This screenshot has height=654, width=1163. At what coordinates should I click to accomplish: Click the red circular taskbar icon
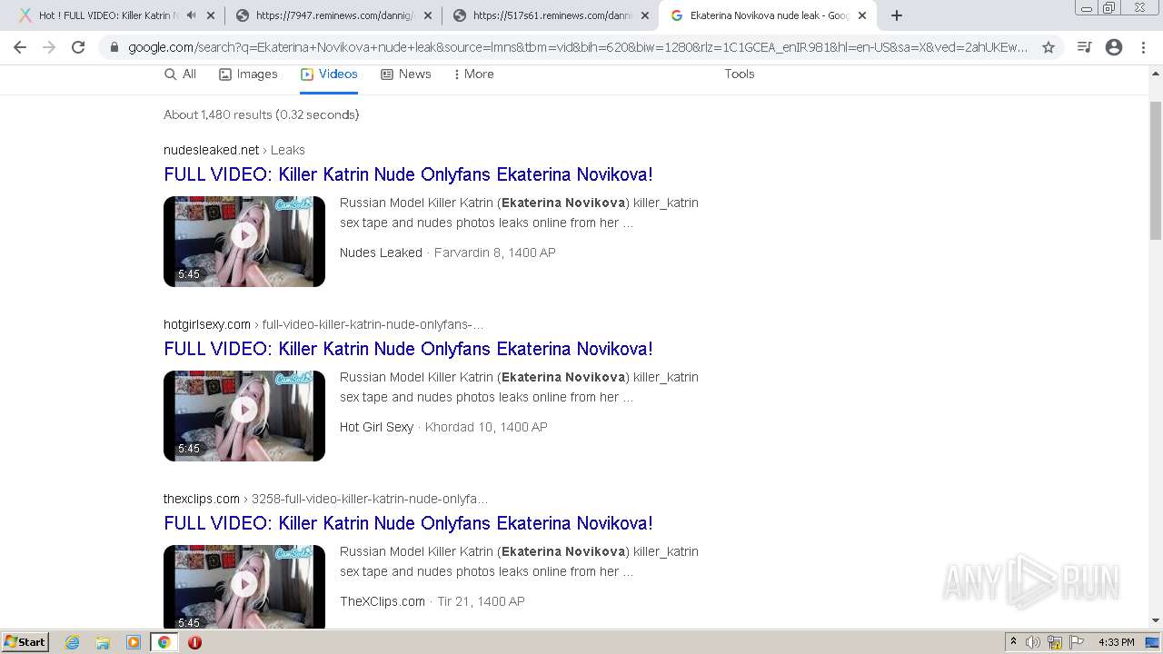pos(194,642)
